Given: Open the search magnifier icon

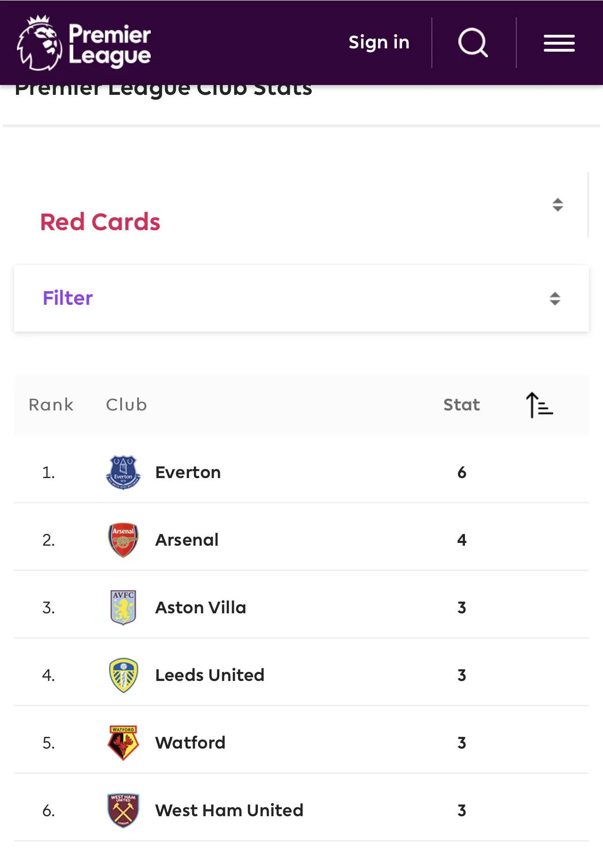Looking at the screenshot, I should pyautogui.click(x=473, y=43).
